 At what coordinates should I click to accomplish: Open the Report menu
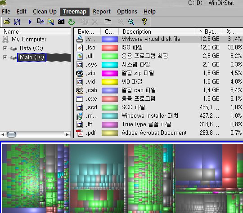102,12
